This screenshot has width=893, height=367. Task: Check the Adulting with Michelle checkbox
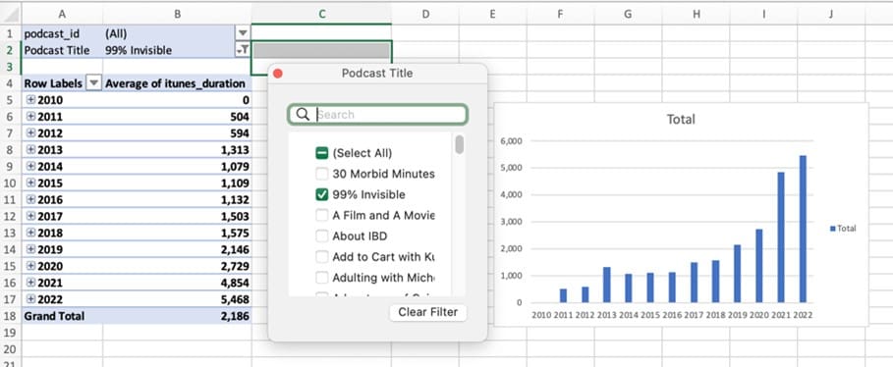tap(322, 278)
